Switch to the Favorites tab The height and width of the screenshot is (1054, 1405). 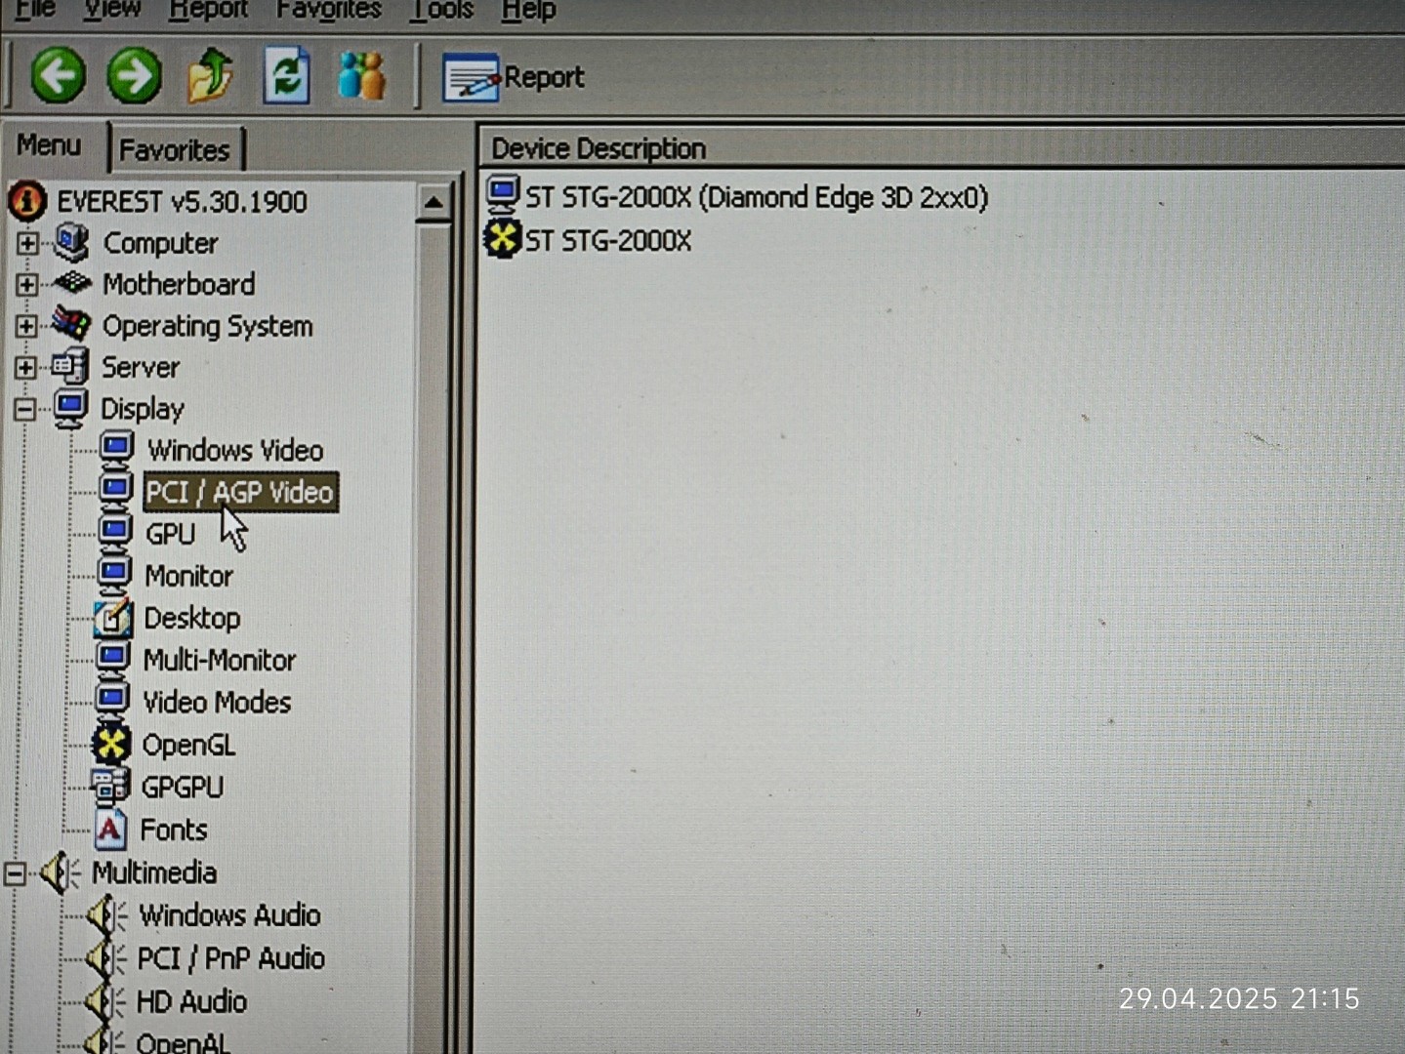(175, 150)
